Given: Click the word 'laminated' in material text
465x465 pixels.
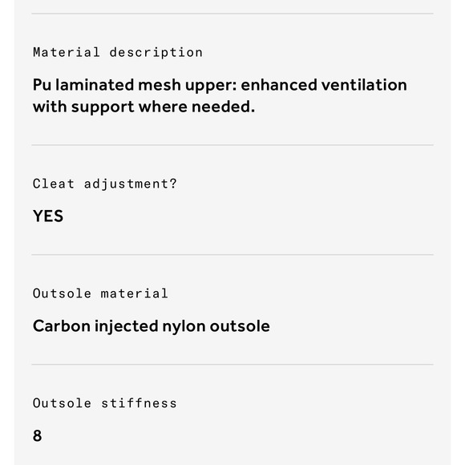Looking at the screenshot, I should [95, 85].
